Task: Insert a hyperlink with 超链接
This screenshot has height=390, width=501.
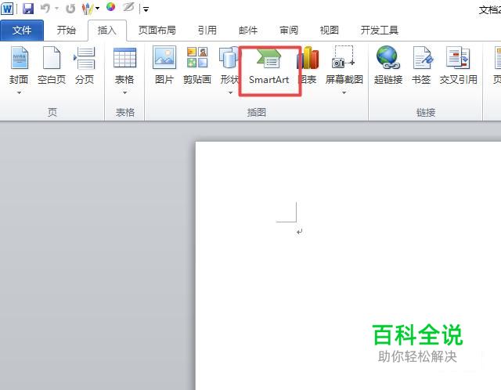Action: 388,66
